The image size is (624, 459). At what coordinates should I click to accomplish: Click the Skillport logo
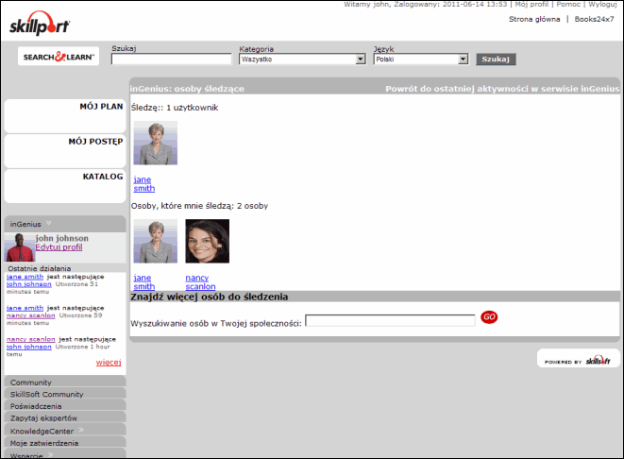pyautogui.click(x=40, y=26)
